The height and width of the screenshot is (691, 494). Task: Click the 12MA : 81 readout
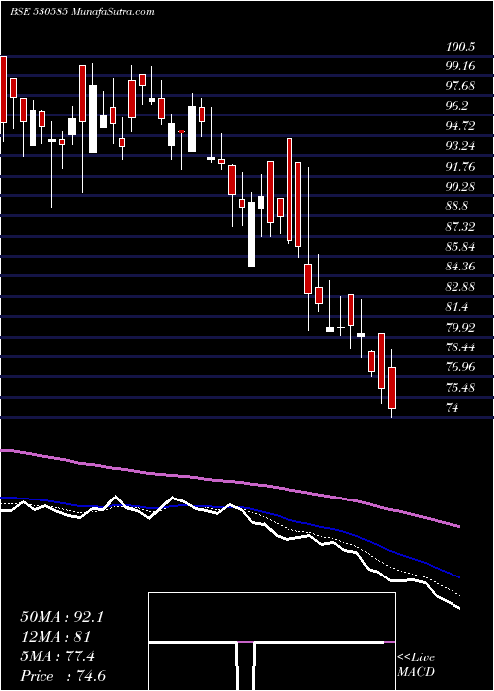click(x=55, y=638)
